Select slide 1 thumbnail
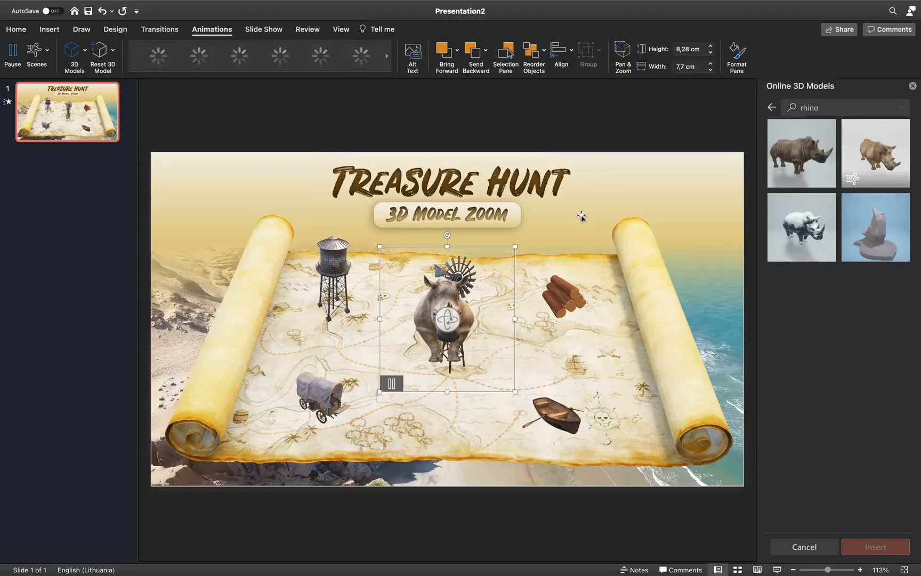Image resolution: width=921 pixels, height=576 pixels. (67, 111)
